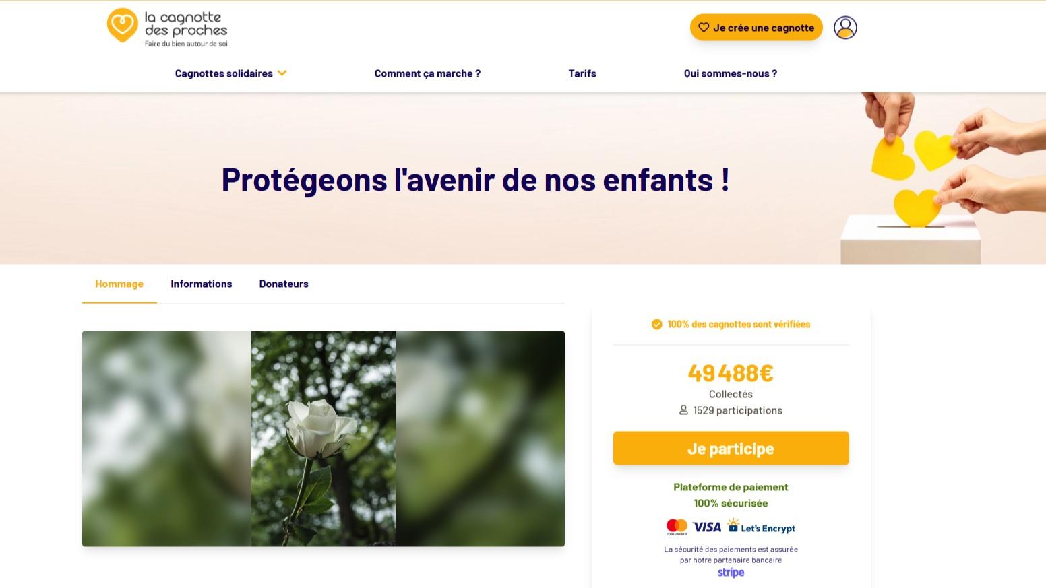
Task: Click the Mastercard payment icon
Action: pyautogui.click(x=677, y=527)
